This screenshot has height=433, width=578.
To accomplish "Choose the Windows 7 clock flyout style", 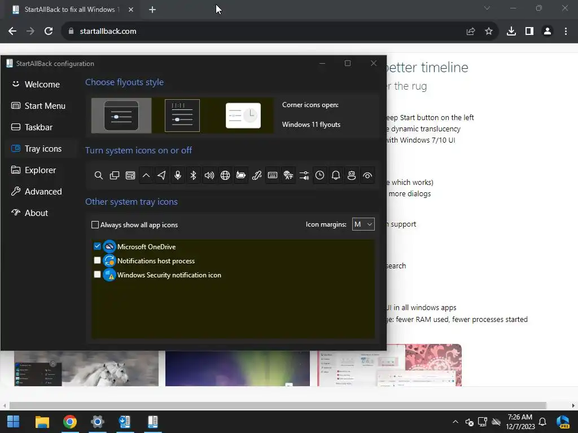I will pyautogui.click(x=243, y=116).
